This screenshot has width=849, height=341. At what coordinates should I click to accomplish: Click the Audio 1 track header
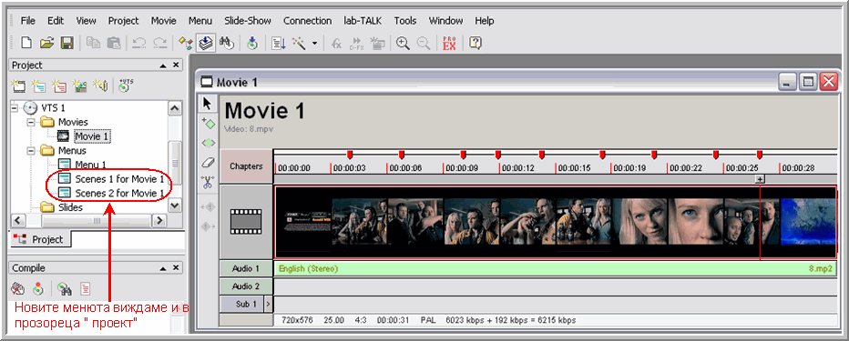click(246, 268)
